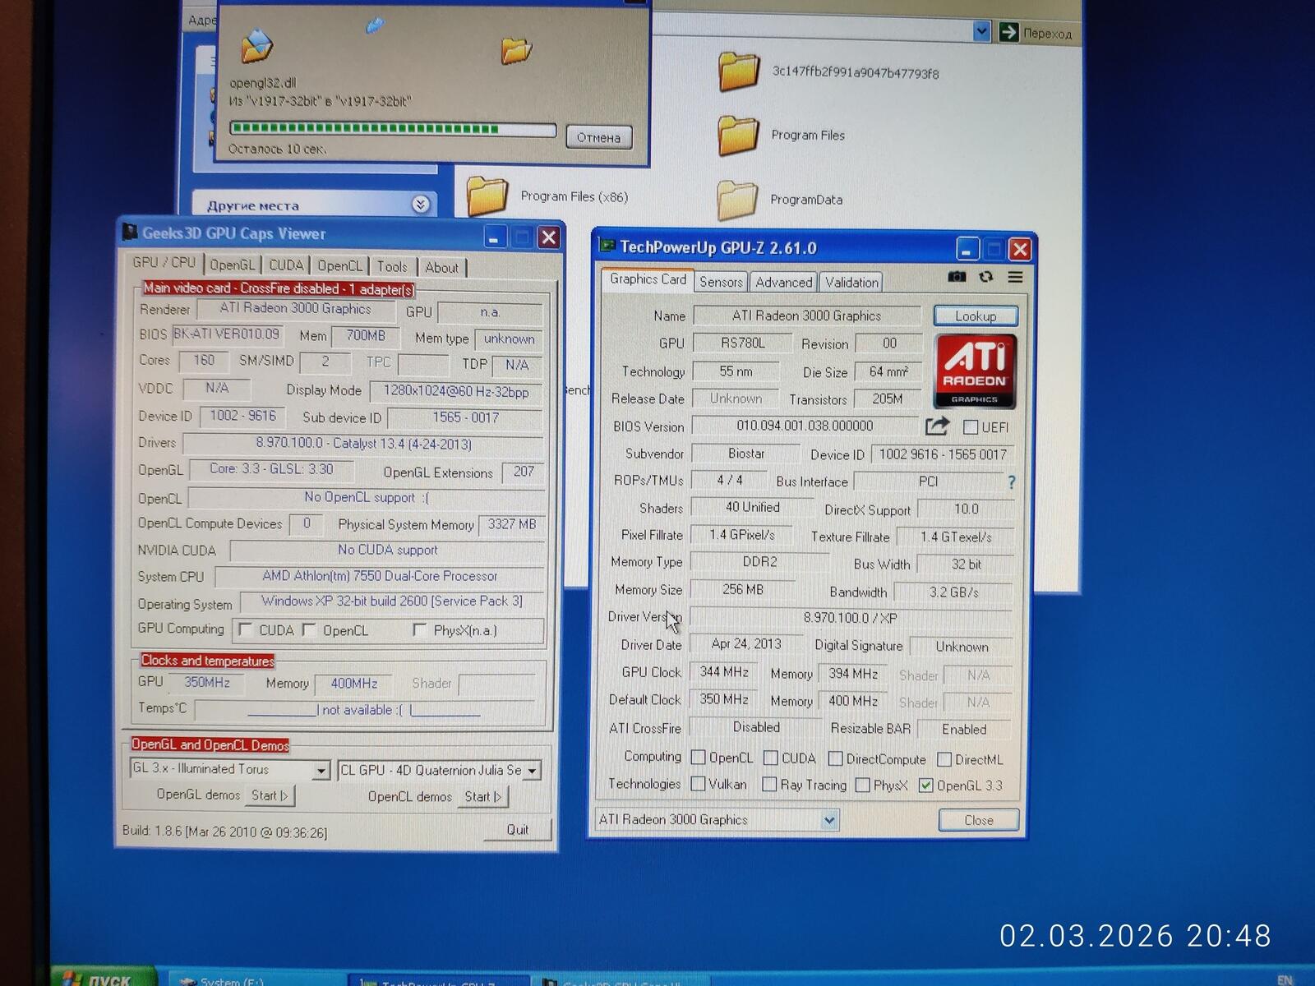The image size is (1315, 986).
Task: Open the CL GPU 4D Quaternion Julia dropdown
Action: (x=533, y=771)
